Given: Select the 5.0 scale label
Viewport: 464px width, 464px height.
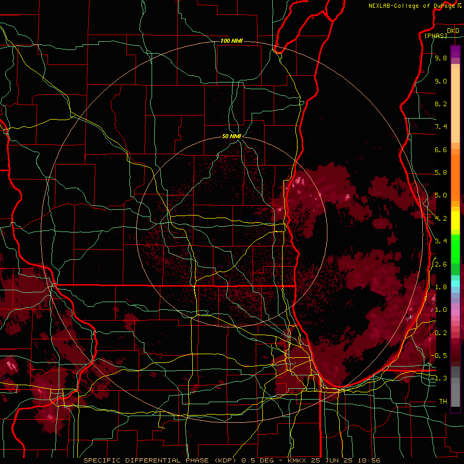Looking at the screenshot, I should coord(441,195).
